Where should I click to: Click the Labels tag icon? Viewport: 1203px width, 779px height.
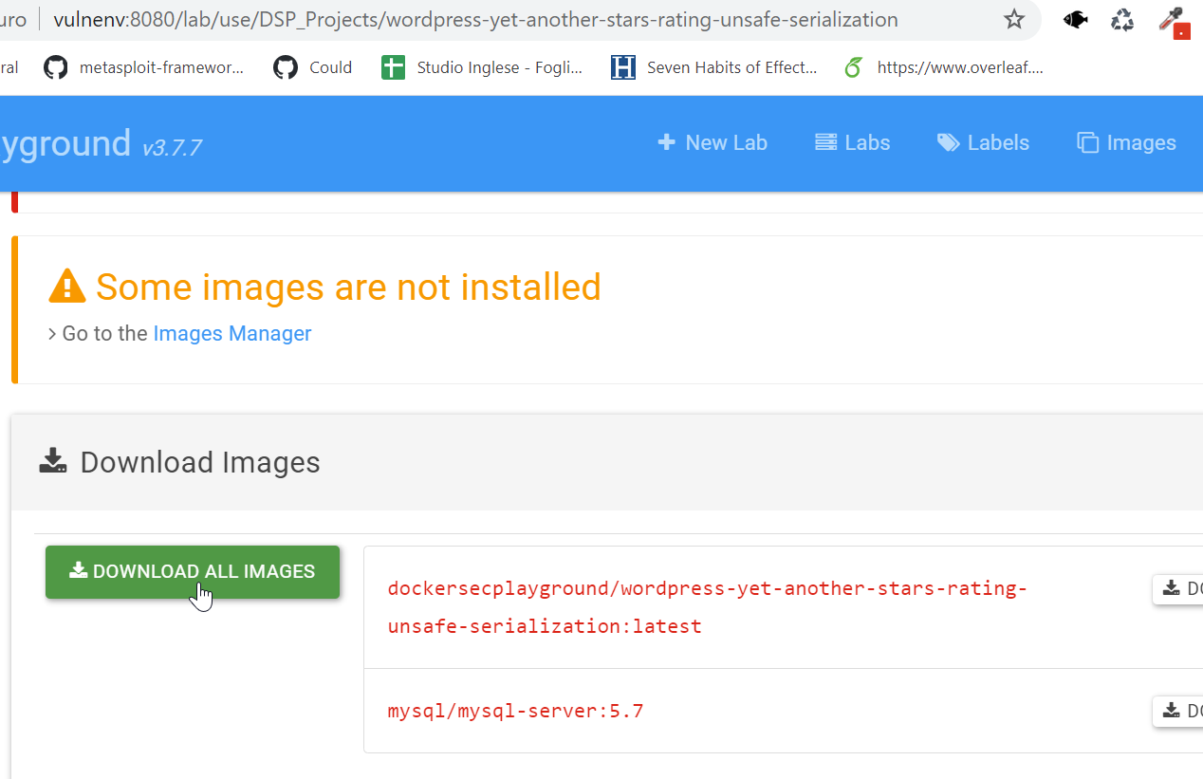point(947,142)
